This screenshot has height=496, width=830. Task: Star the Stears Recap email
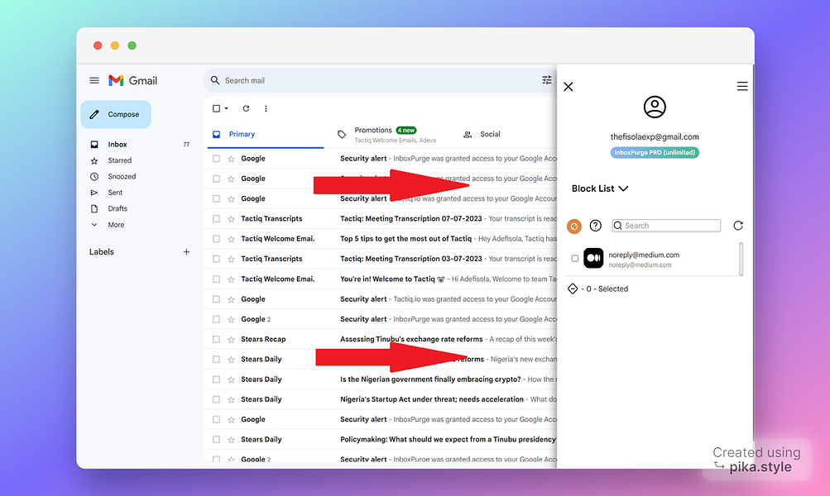click(230, 339)
